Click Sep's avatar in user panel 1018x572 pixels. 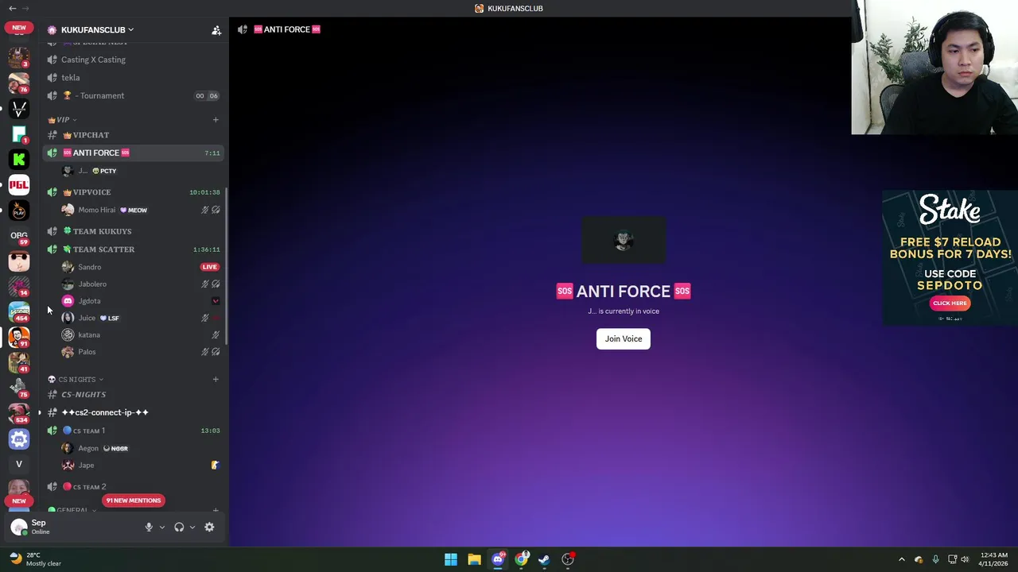19,527
